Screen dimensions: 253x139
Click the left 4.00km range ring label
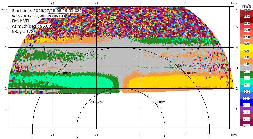[x=65, y=73]
